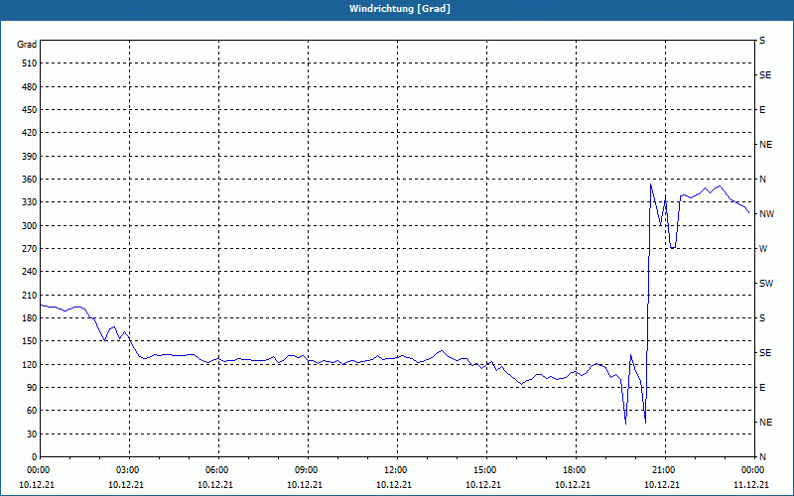Select the 330 y-axis value
This screenshot has width=794, height=496.
point(29,202)
